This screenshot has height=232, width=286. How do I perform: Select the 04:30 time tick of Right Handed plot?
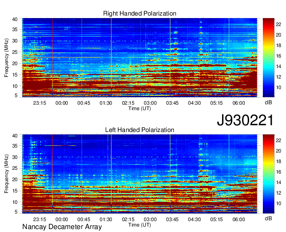click(x=194, y=103)
